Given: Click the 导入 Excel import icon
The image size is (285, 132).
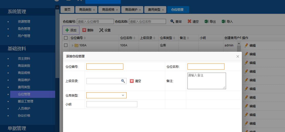Looking at the screenshot, I should [x=224, y=22].
